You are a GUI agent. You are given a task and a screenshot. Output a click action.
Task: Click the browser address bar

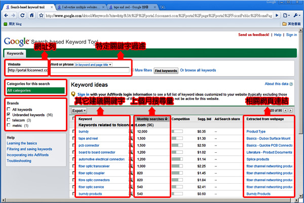pyautogui.click(x=159, y=16)
